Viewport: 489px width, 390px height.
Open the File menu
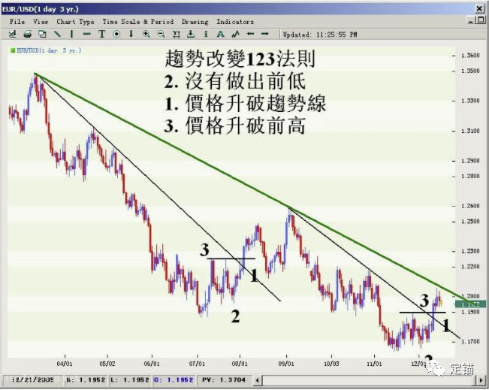(x=17, y=22)
